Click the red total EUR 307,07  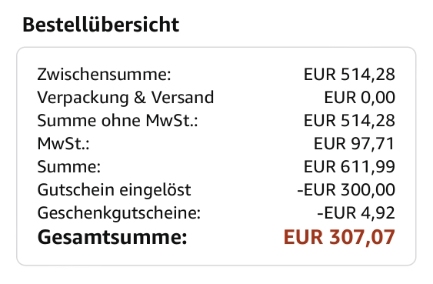[x=339, y=237]
